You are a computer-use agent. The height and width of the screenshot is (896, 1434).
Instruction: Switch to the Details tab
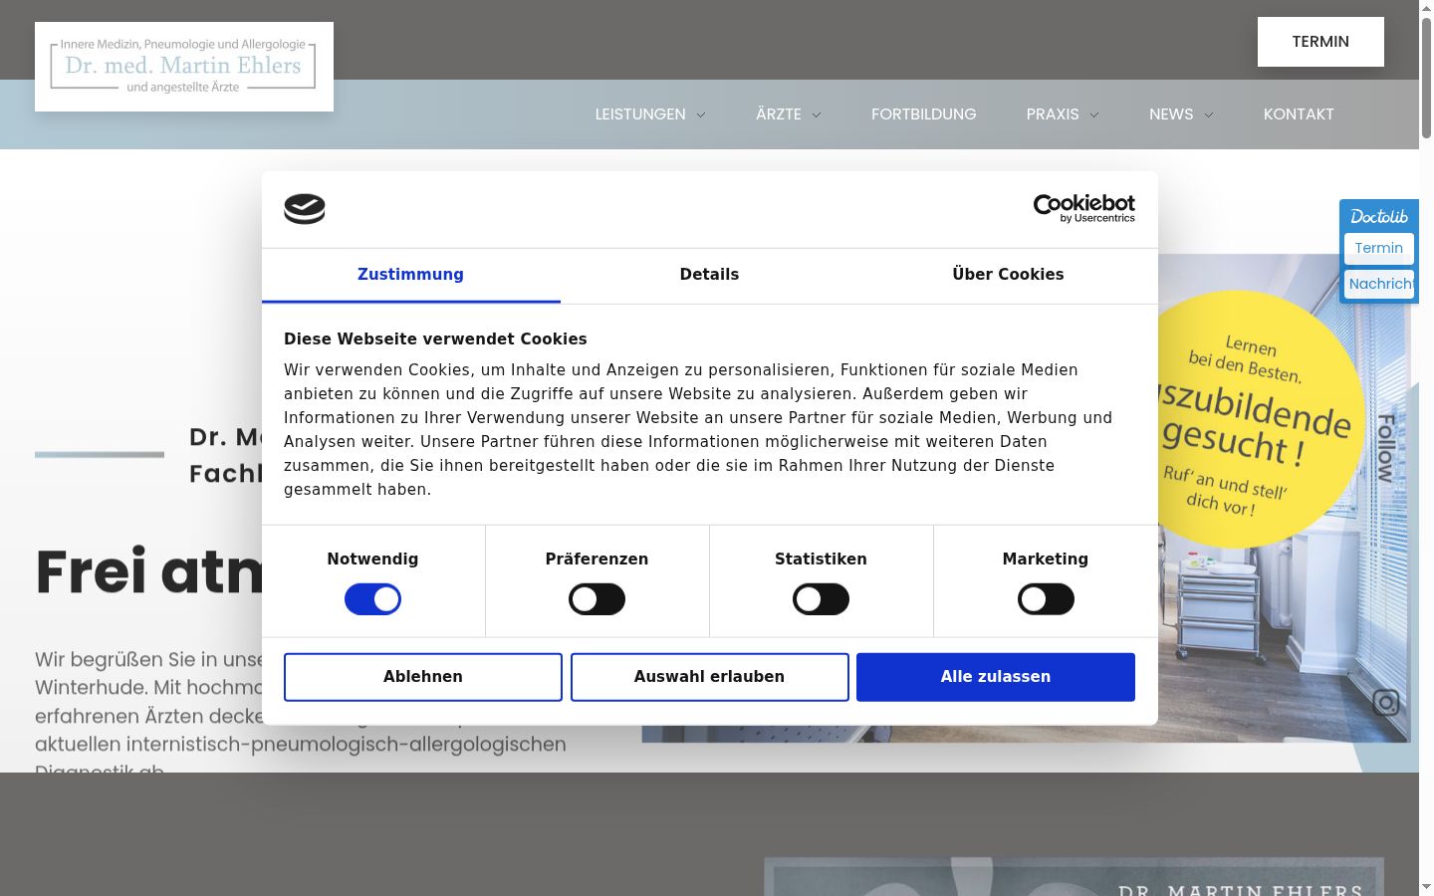coord(709,275)
